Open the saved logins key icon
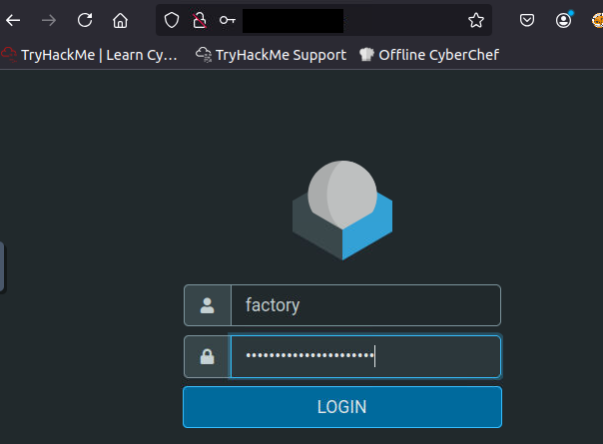The image size is (603, 444). click(228, 20)
